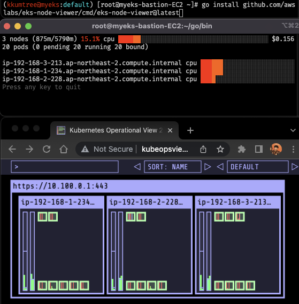Click fifth bottom pod in node ip-192-168-1-234
The width and height of the screenshot is (299, 304).
pos(85,286)
